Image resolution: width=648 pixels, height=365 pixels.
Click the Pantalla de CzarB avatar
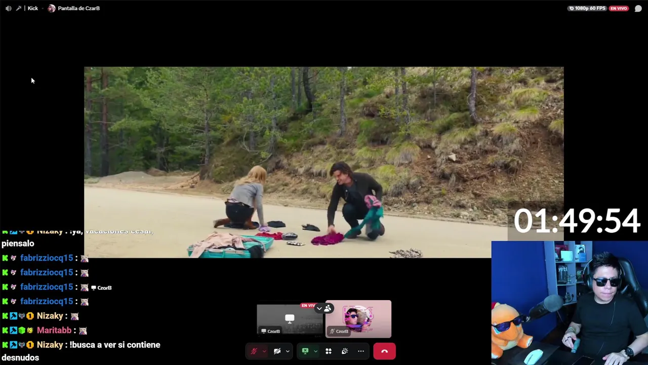(52, 8)
